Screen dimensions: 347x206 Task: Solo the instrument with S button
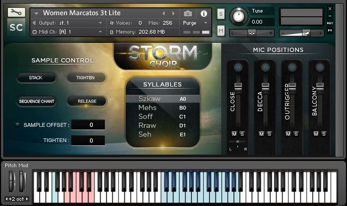click(x=221, y=14)
